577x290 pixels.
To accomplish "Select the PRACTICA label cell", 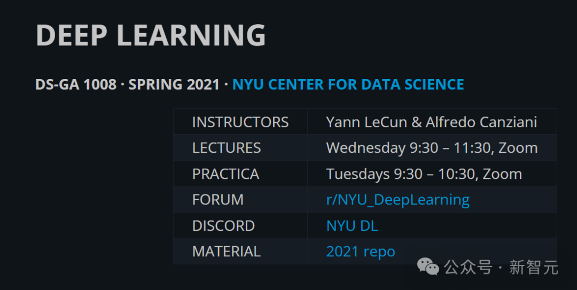I will coord(240,174).
